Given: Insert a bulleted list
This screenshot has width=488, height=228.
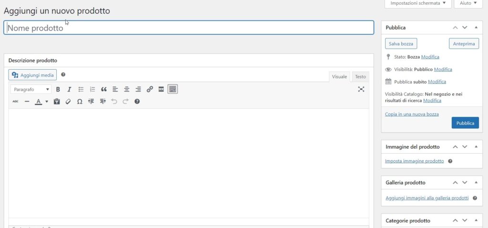Looking at the screenshot, I should point(81,89).
